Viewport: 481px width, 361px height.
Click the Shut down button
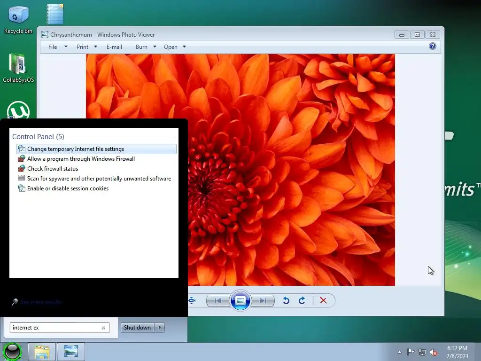(x=138, y=328)
